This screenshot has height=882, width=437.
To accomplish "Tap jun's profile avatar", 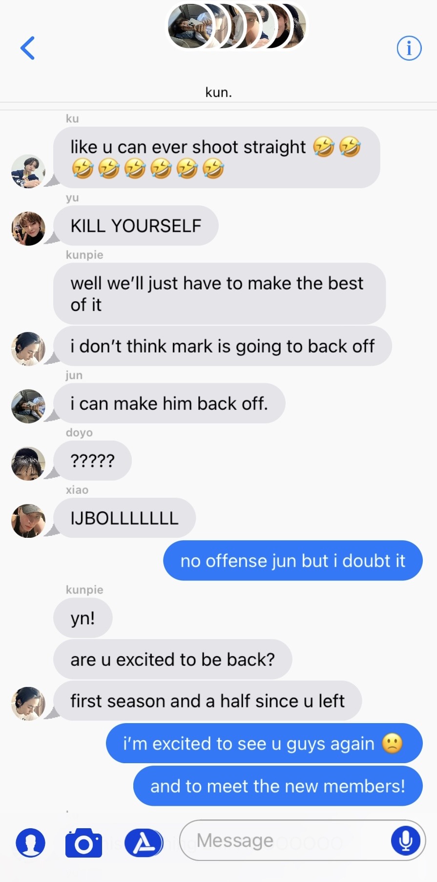I will [x=28, y=406].
